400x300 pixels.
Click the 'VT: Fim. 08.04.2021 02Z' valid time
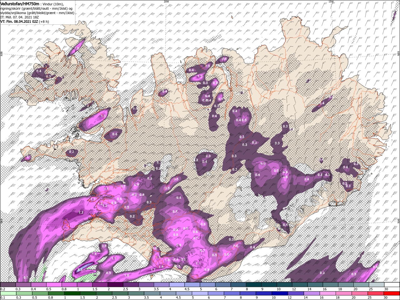tap(19, 22)
